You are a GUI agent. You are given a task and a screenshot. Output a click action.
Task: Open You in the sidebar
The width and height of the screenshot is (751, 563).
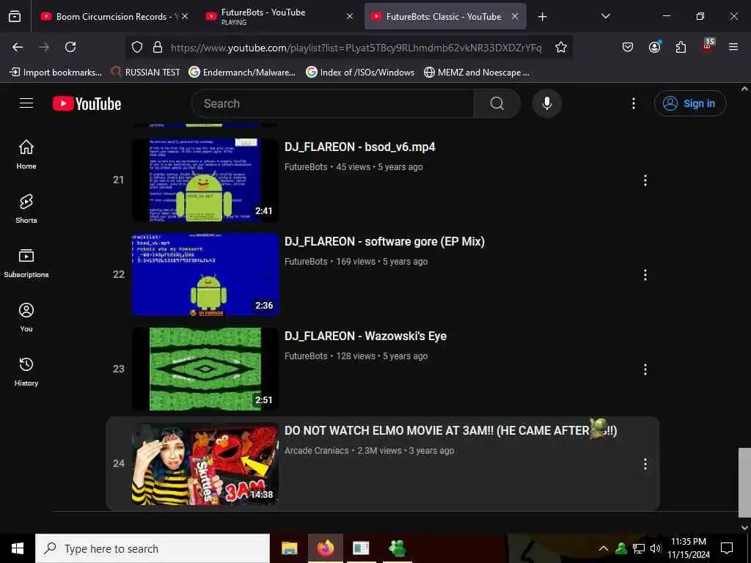point(26,317)
